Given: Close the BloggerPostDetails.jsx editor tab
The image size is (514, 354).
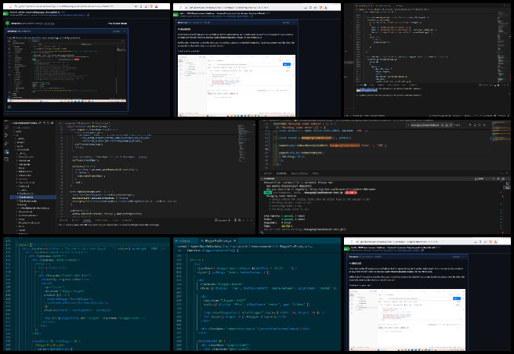Looking at the screenshot, I should 235,241.
